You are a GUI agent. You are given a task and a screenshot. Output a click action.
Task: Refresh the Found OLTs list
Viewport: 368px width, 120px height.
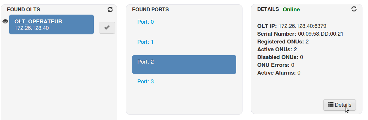click(110, 9)
